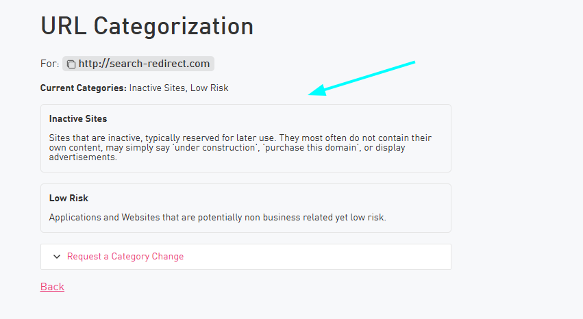Go back using the Back link
The width and height of the screenshot is (583, 319).
pyautogui.click(x=52, y=287)
